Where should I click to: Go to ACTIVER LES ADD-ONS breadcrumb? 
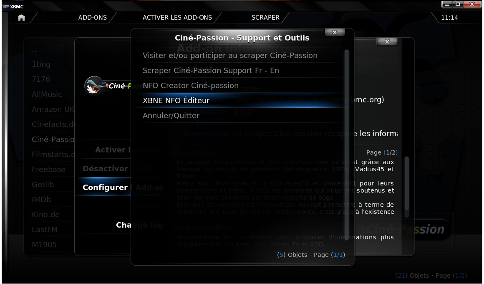(177, 18)
